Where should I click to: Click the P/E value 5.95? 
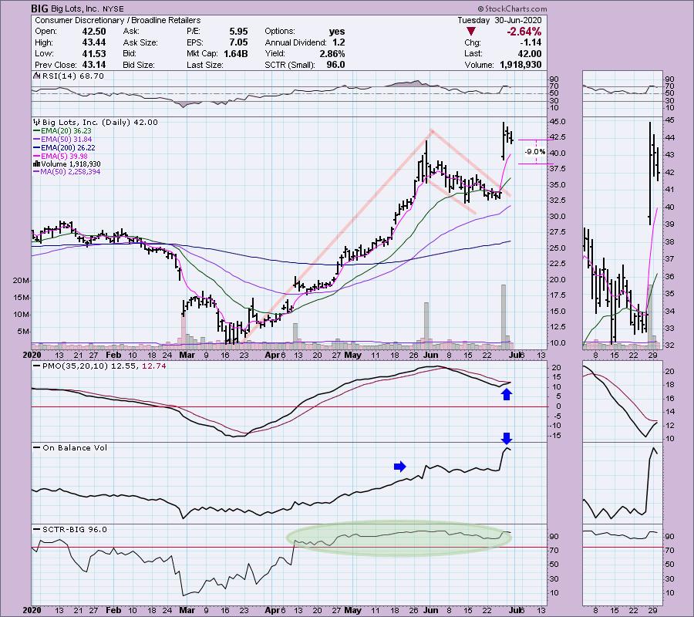tap(238, 32)
